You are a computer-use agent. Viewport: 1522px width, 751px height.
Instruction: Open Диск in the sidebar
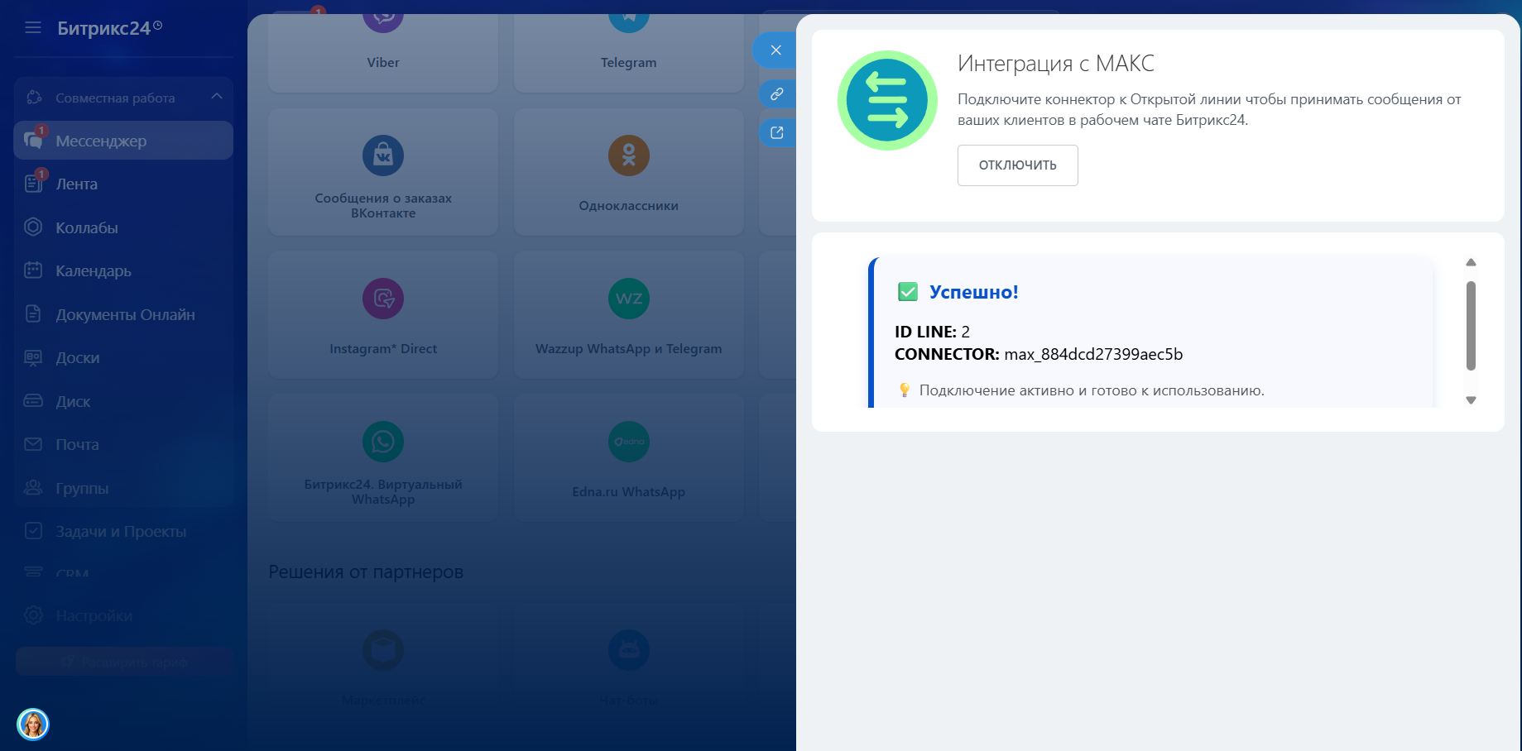point(123,401)
